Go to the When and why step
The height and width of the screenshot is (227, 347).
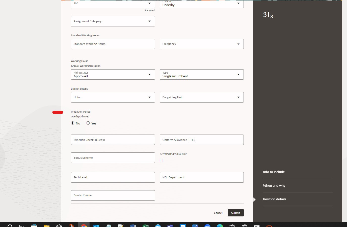click(274, 185)
